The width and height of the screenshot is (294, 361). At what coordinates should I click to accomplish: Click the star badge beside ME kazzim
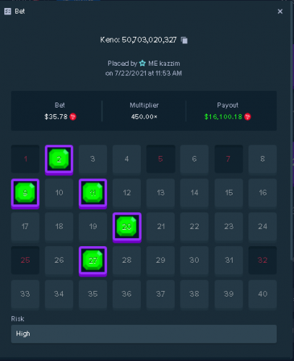(x=142, y=64)
